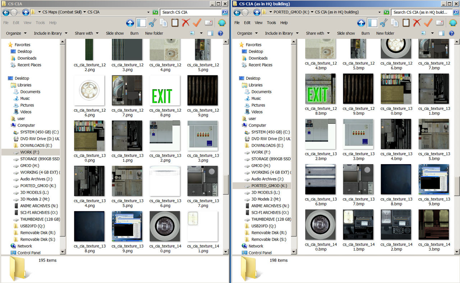Click the email envelope icon on the toolbar
Image resolution: width=460 pixels, height=283 pixels.
click(x=208, y=23)
